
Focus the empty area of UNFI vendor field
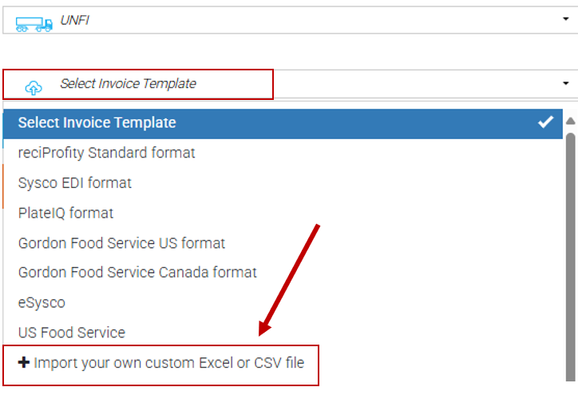[x=319, y=19]
